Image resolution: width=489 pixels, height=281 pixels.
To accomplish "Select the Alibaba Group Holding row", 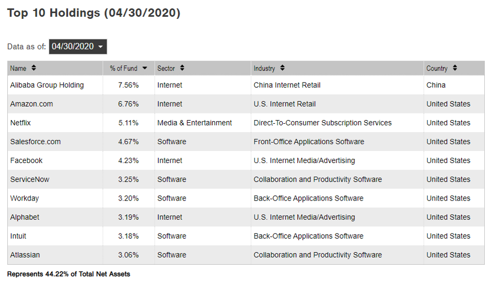I will [47, 85].
